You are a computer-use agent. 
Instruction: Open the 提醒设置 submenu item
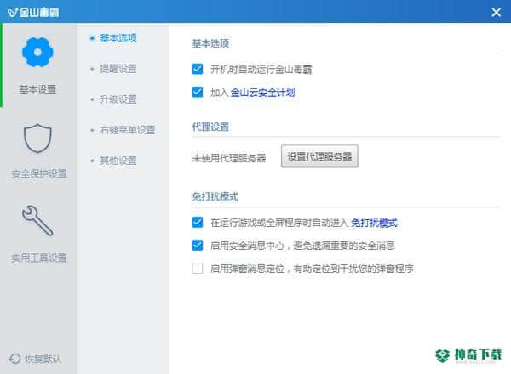(118, 69)
